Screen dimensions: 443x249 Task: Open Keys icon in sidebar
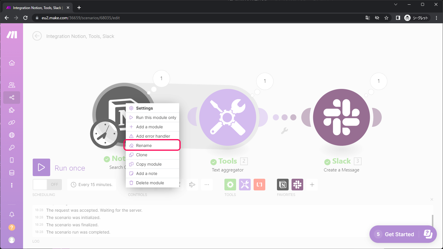(12, 148)
